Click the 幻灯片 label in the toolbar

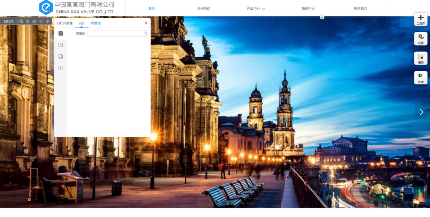(x=9, y=21)
